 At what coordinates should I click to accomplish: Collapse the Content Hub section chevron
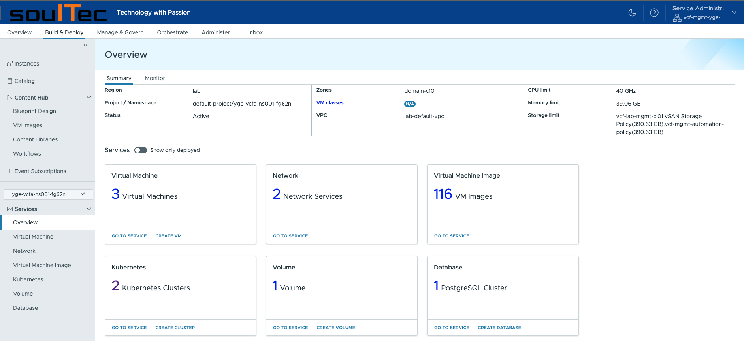point(89,98)
